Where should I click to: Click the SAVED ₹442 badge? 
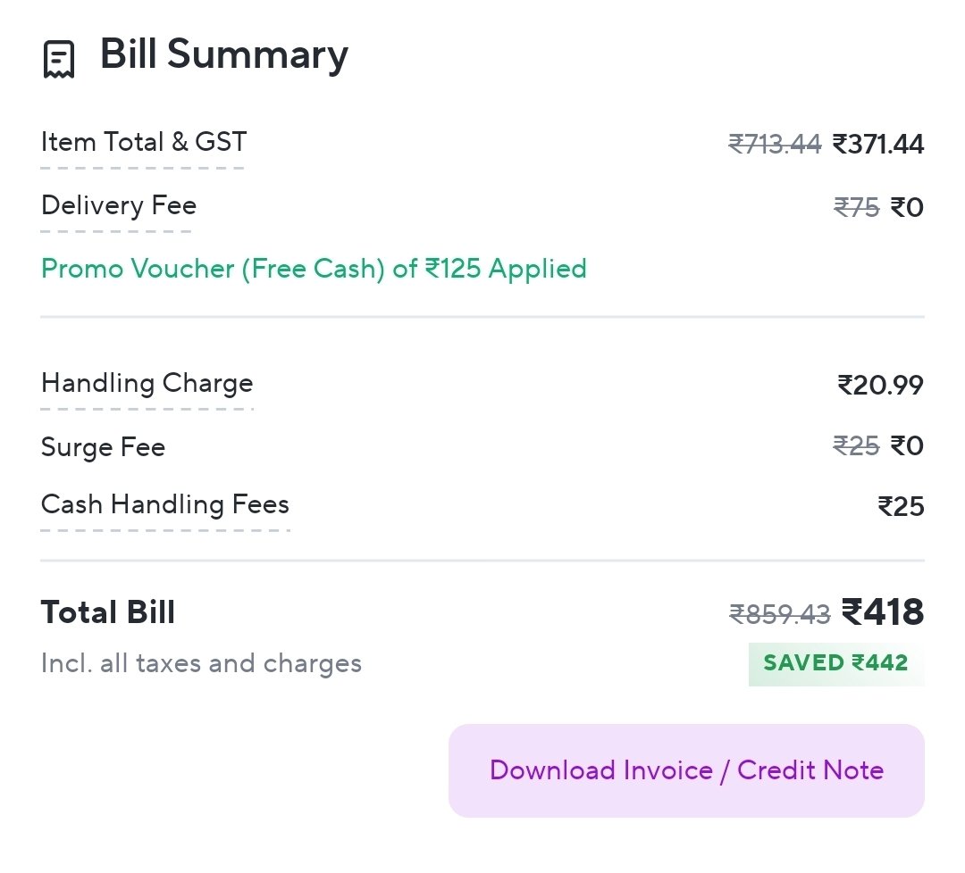click(x=835, y=663)
